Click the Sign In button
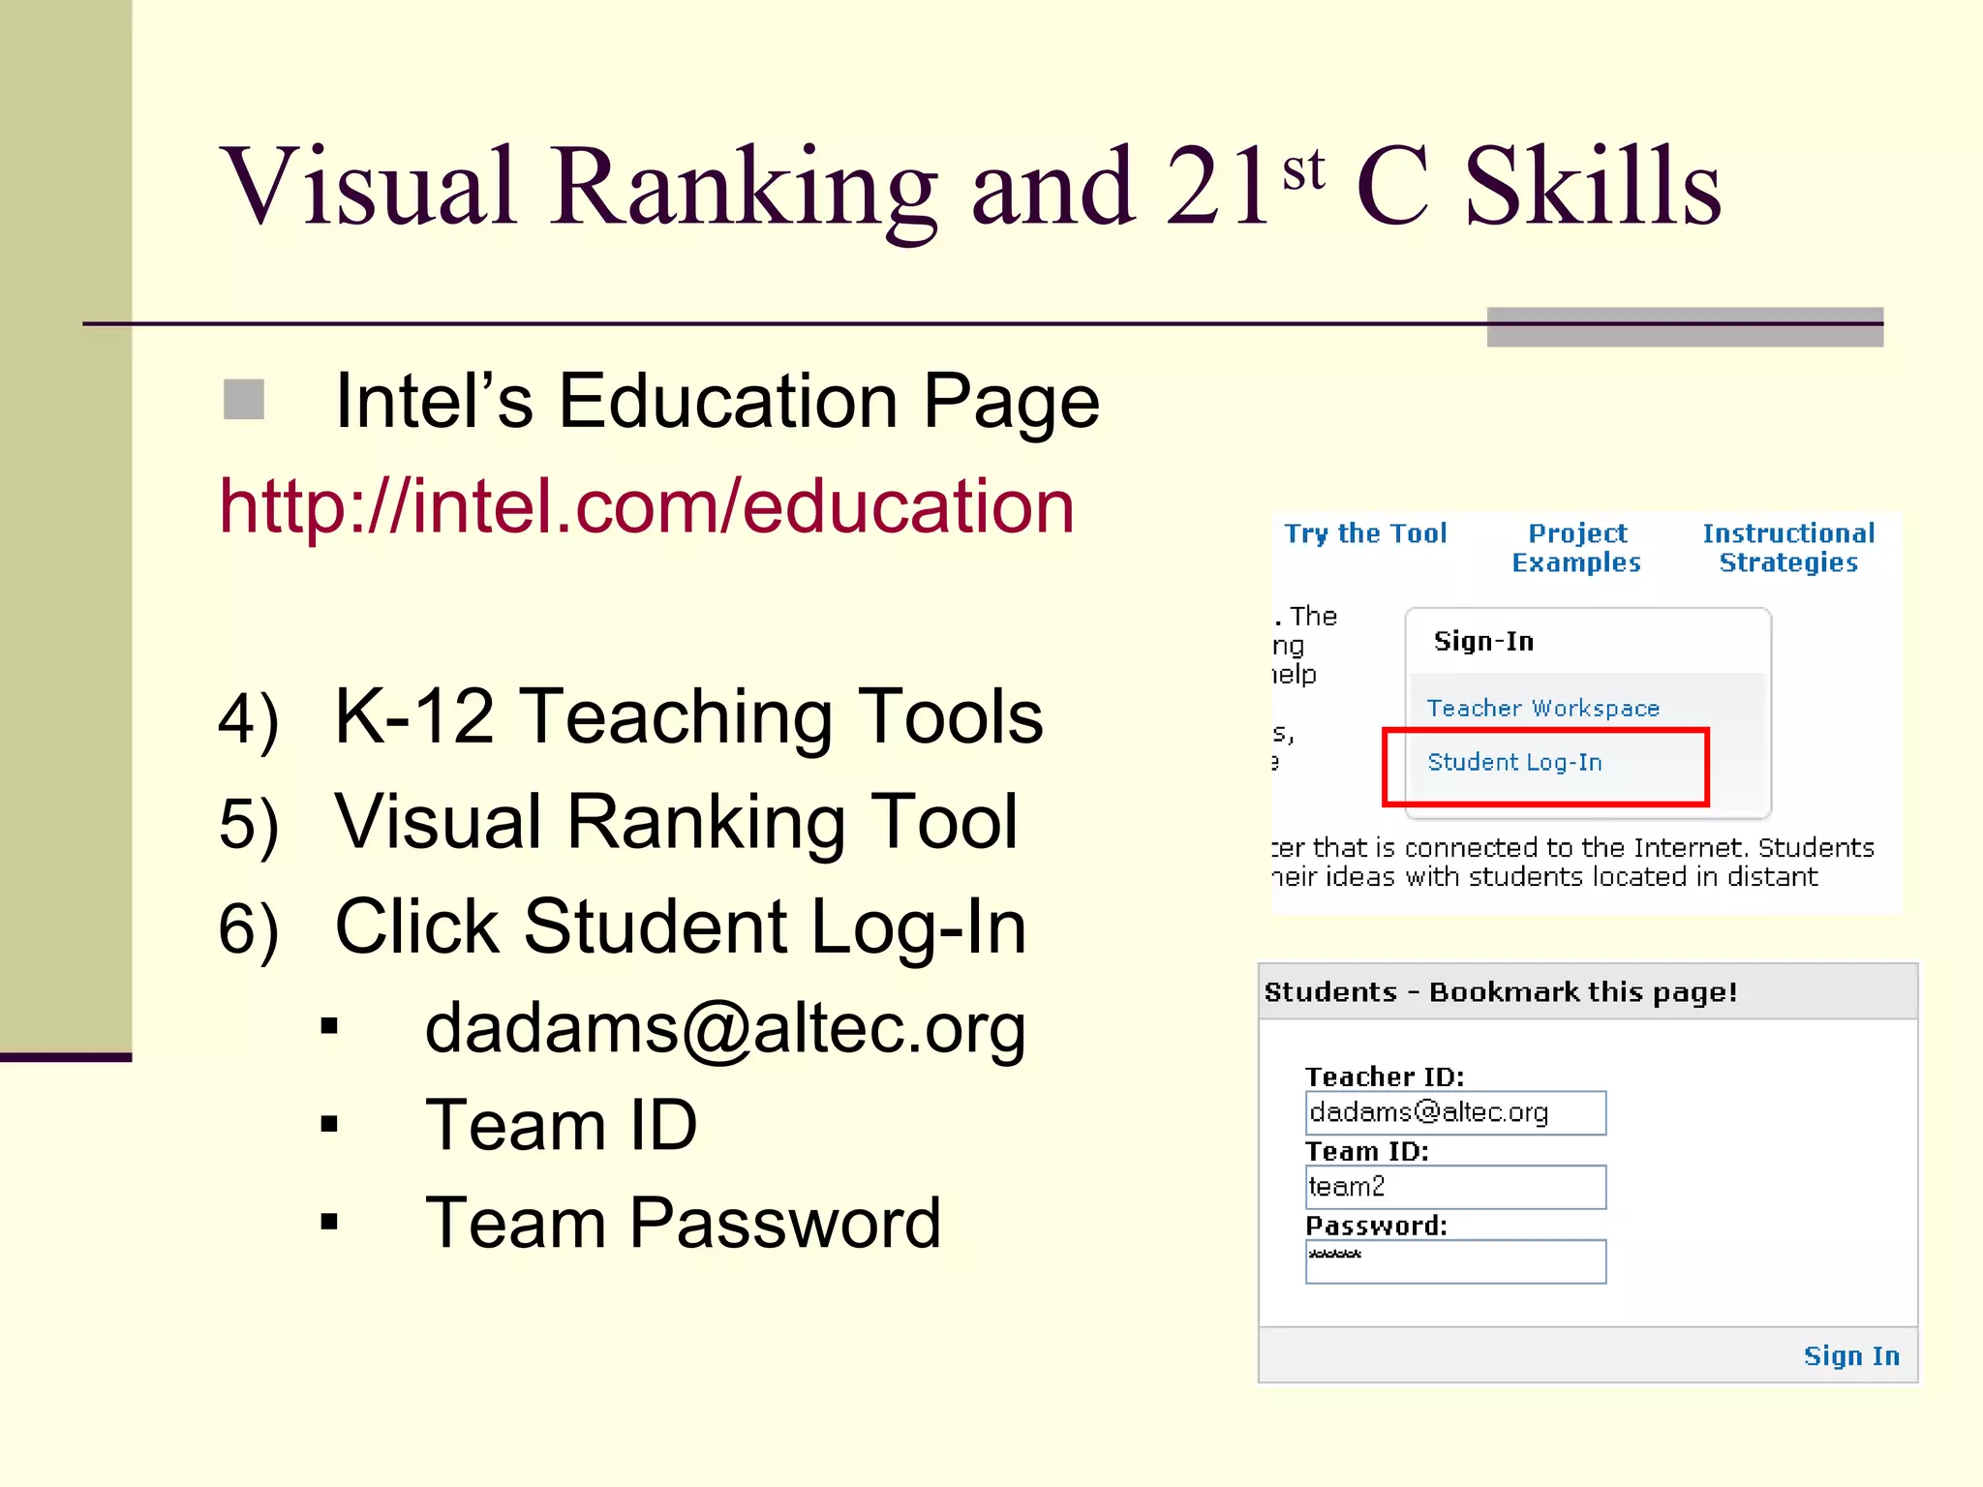The width and height of the screenshot is (1983, 1487). (1851, 1355)
